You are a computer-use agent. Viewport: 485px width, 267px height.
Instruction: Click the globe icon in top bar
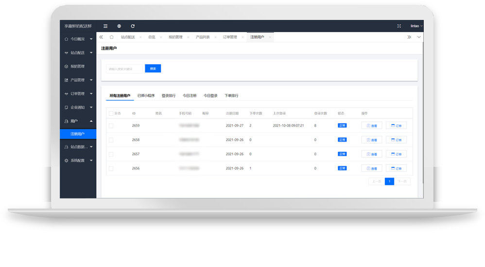coord(119,26)
